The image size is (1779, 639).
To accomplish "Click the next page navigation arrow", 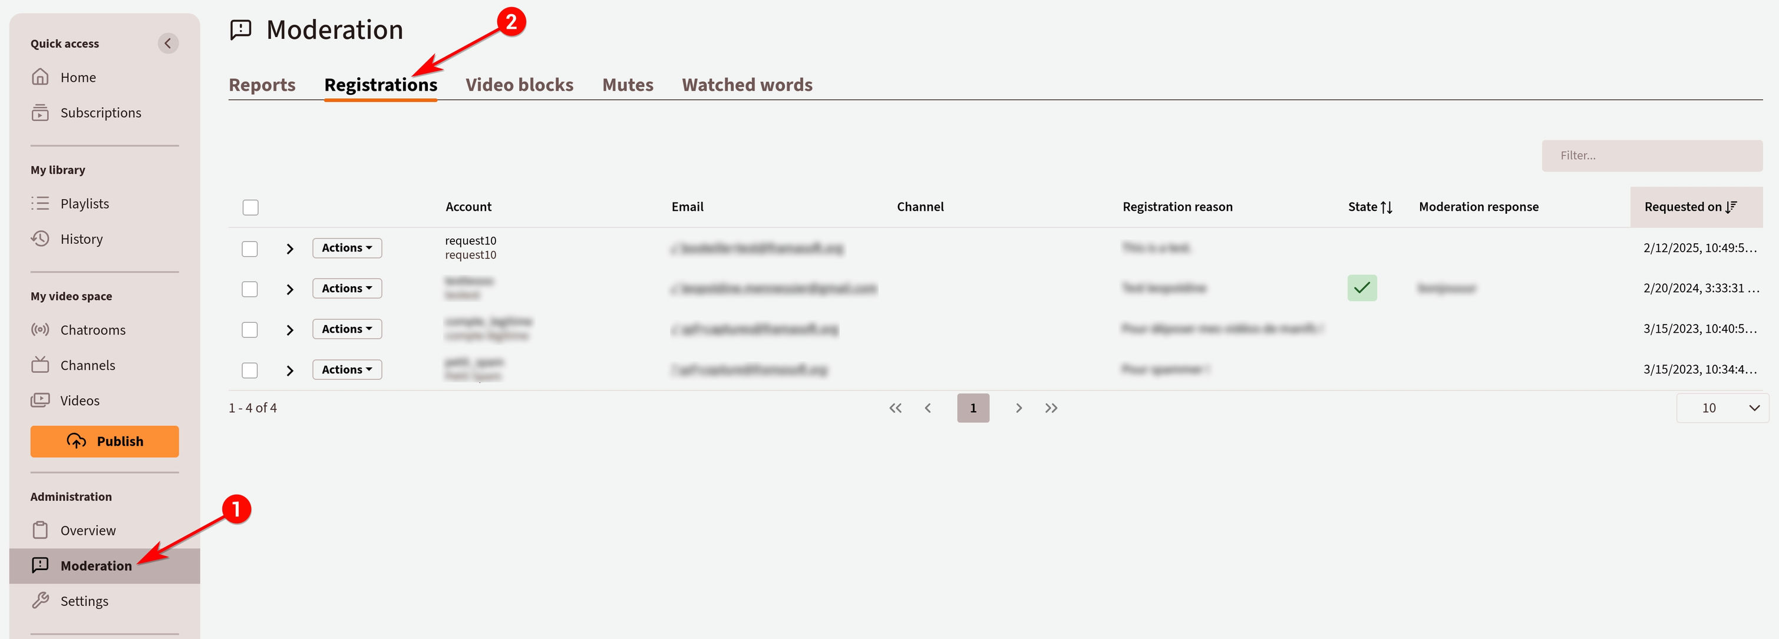I will 1018,407.
